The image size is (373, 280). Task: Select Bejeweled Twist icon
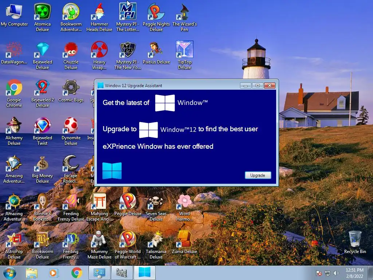(x=42, y=131)
